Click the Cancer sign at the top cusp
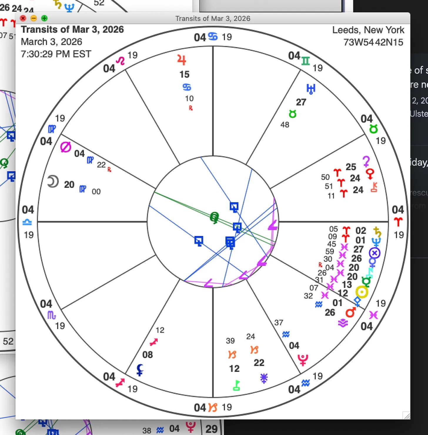Image resolution: width=428 pixels, height=435 pixels. (x=213, y=36)
